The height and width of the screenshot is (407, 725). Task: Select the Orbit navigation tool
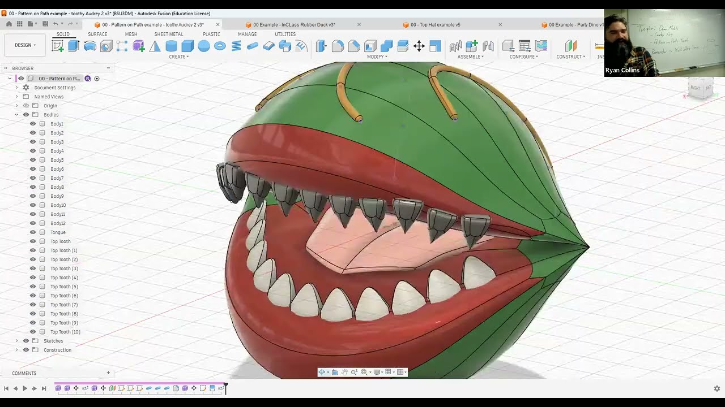click(x=322, y=372)
